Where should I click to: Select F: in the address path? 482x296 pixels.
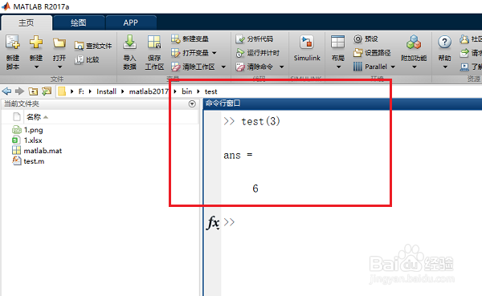pyautogui.click(x=81, y=91)
